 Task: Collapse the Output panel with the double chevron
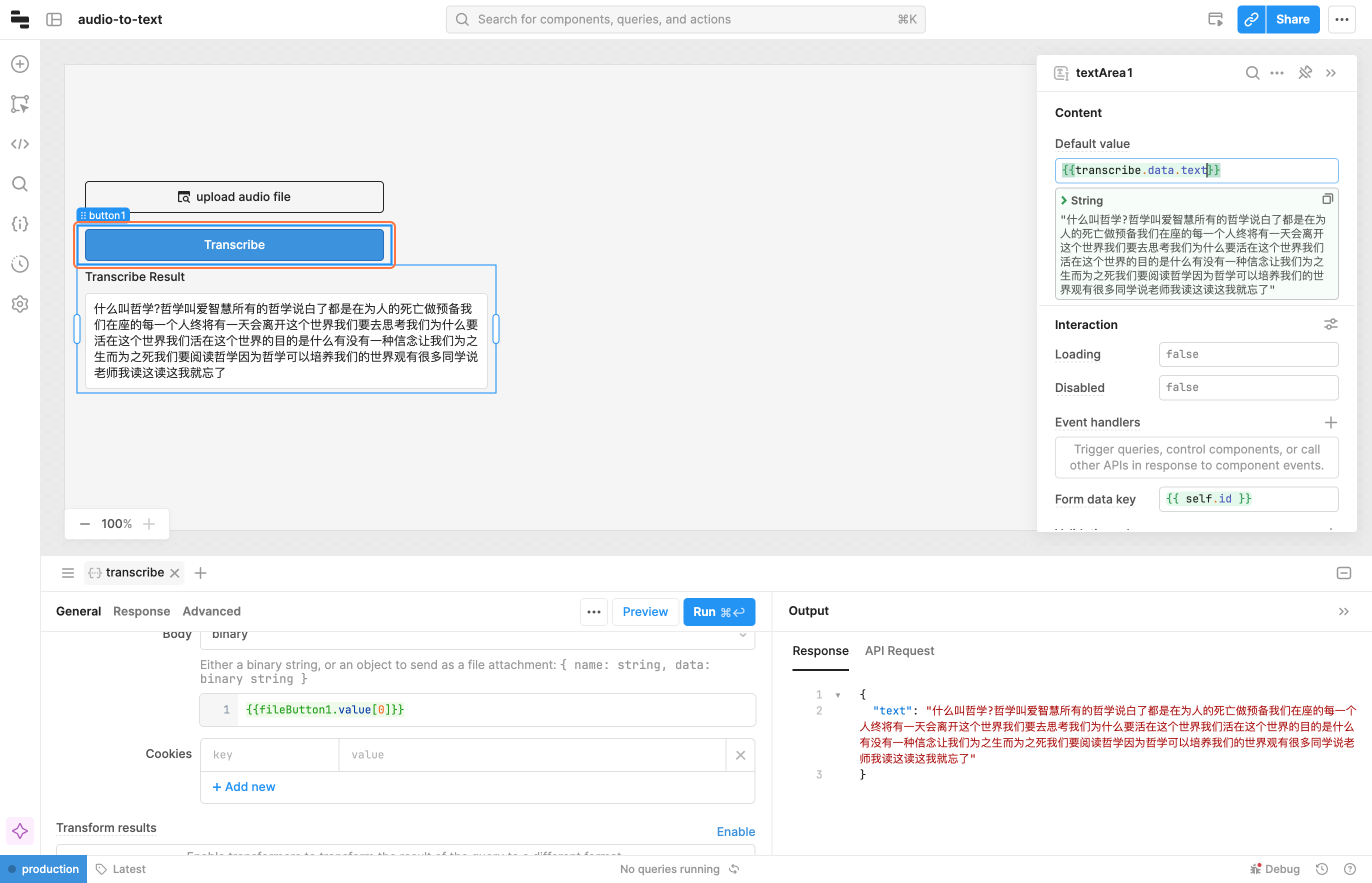point(1343,612)
